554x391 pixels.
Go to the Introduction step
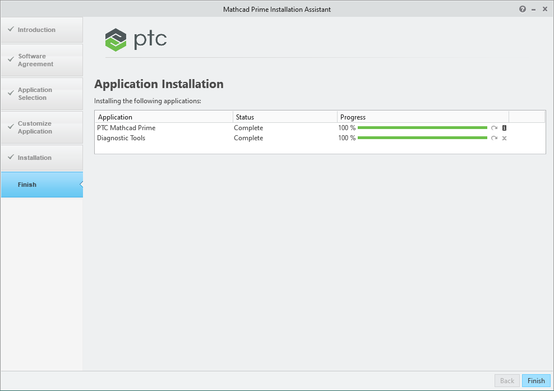[x=41, y=30]
